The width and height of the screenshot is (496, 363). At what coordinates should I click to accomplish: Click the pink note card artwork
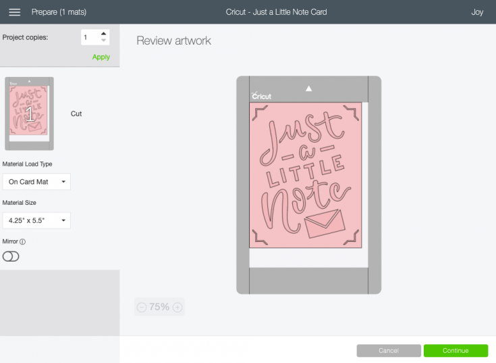pyautogui.click(x=306, y=175)
